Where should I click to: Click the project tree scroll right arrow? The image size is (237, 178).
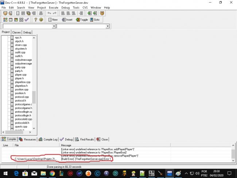pos(30,132)
